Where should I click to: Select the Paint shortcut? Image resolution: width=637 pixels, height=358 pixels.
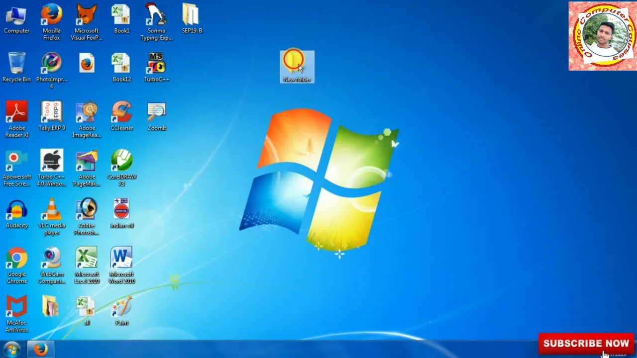(121, 311)
